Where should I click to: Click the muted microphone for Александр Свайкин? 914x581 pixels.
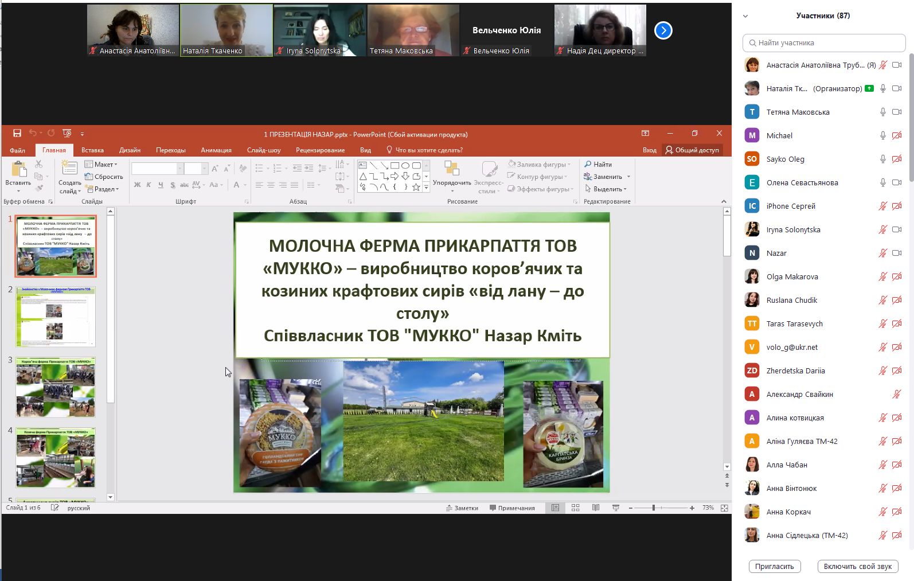897,394
